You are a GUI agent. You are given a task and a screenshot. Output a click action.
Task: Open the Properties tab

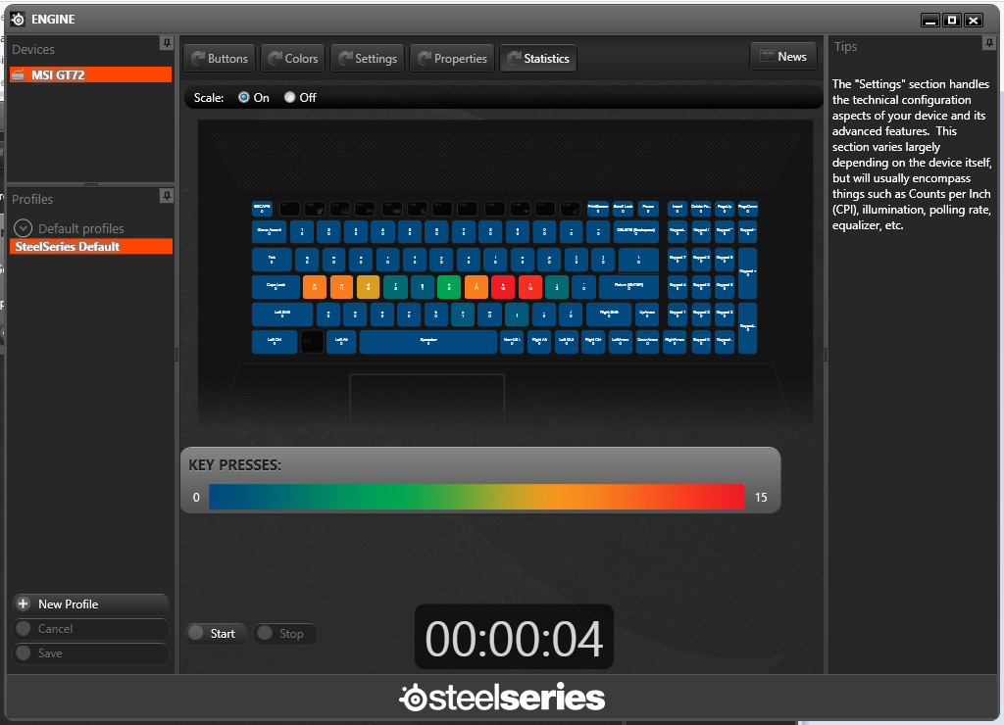(x=452, y=58)
